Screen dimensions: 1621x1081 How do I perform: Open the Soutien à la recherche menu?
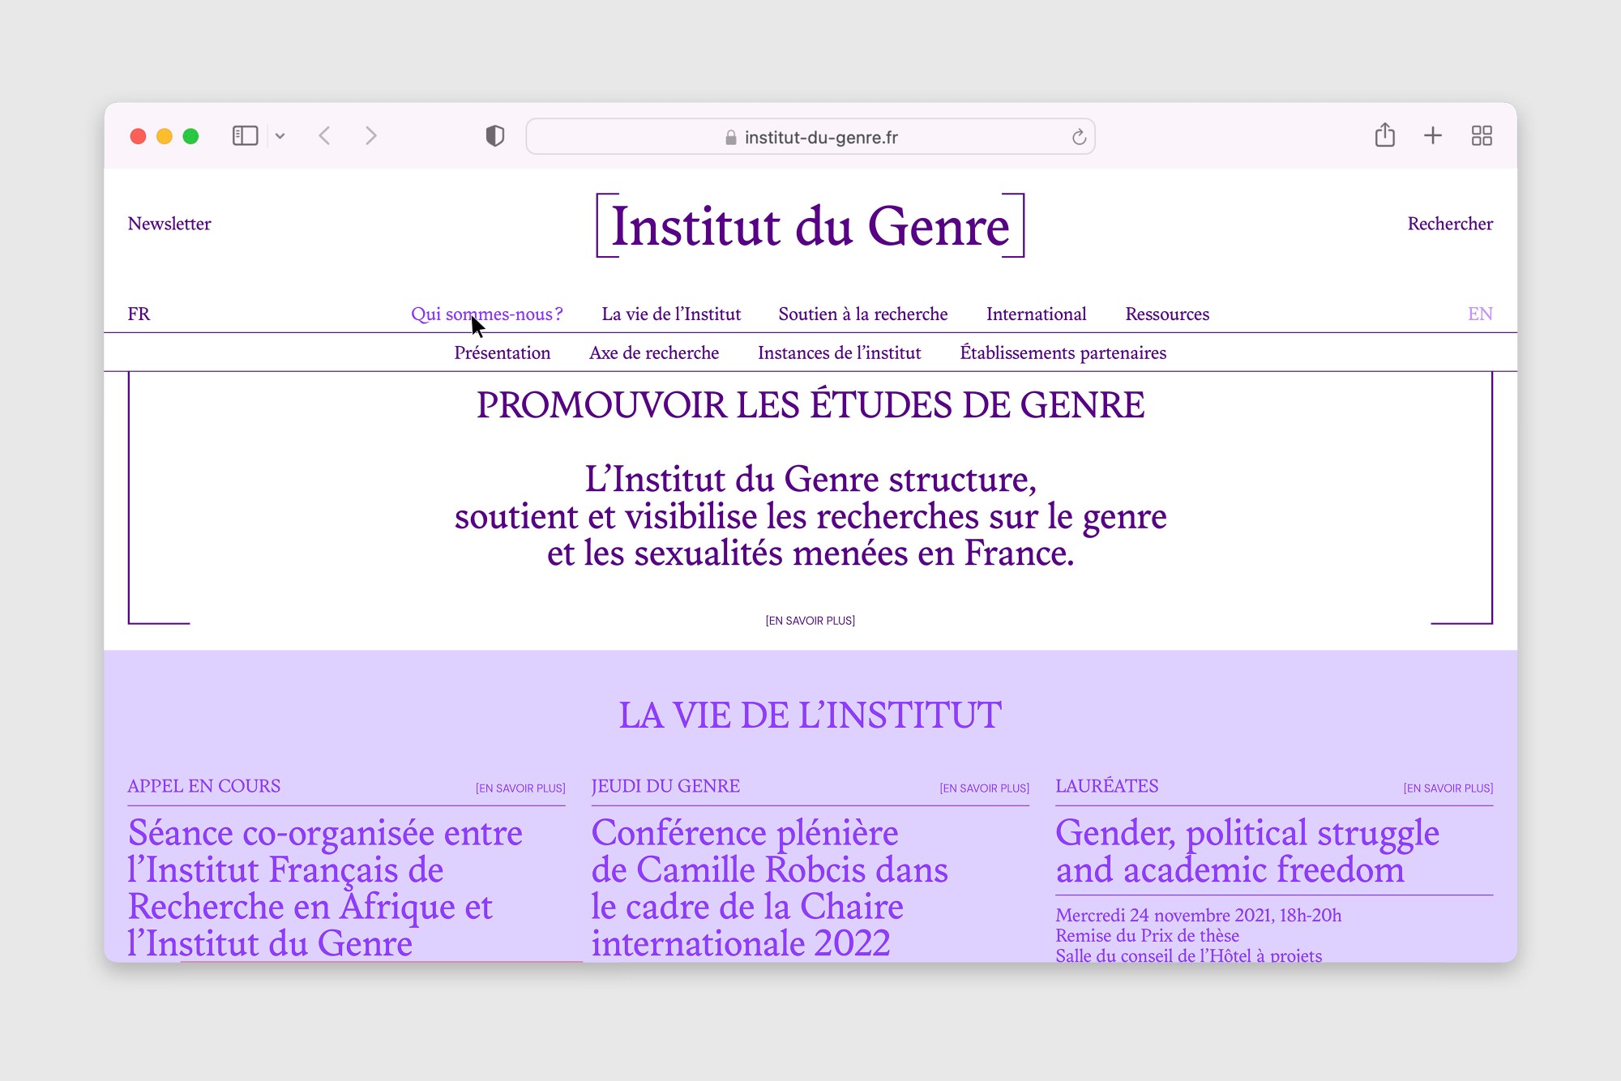pyautogui.click(x=862, y=314)
